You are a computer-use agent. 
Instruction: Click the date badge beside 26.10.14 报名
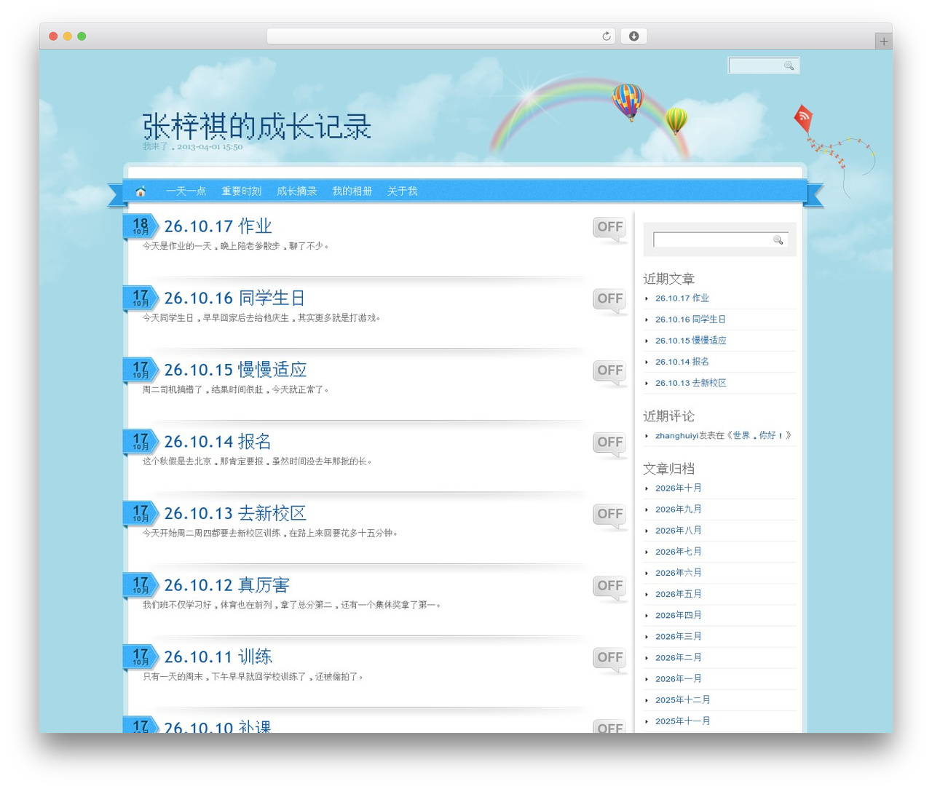pyautogui.click(x=141, y=441)
